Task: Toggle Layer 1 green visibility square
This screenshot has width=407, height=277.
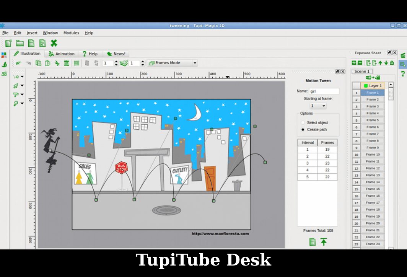Action: tap(366, 86)
